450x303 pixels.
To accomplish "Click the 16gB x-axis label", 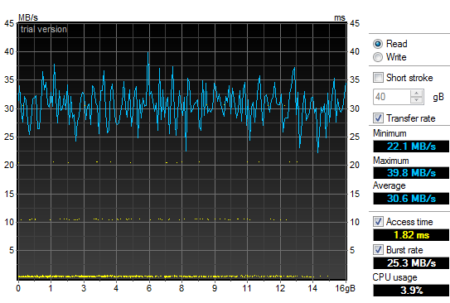I will click(x=346, y=288).
